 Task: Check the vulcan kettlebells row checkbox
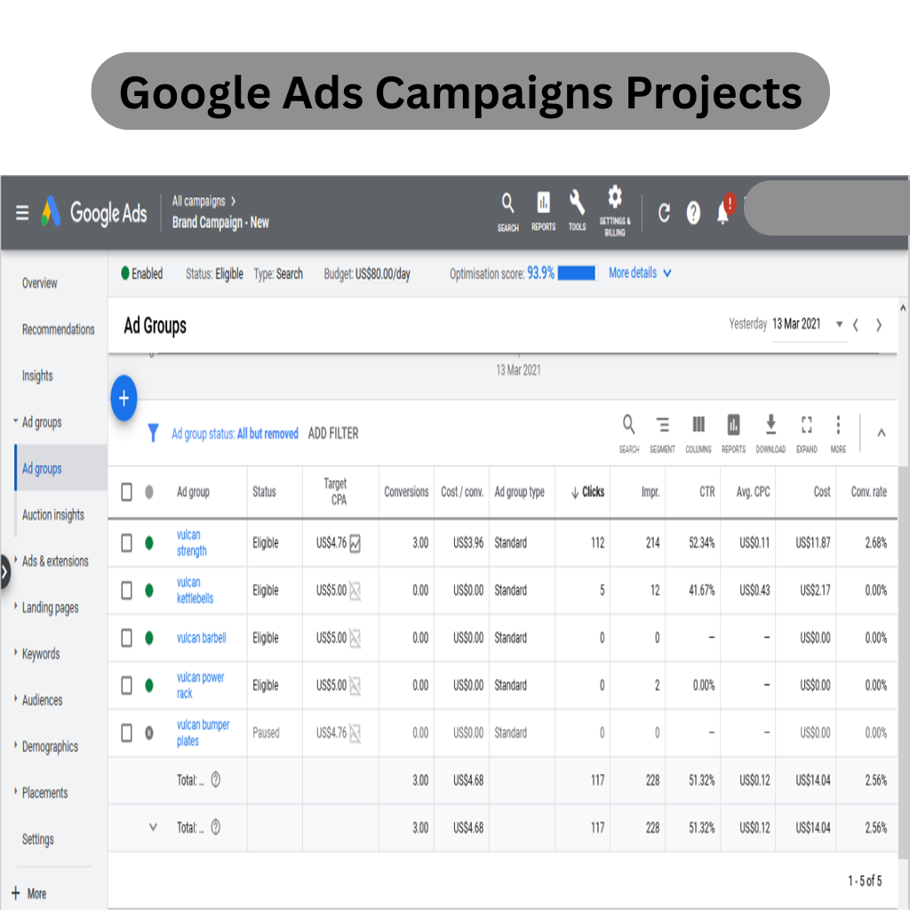pos(126,591)
